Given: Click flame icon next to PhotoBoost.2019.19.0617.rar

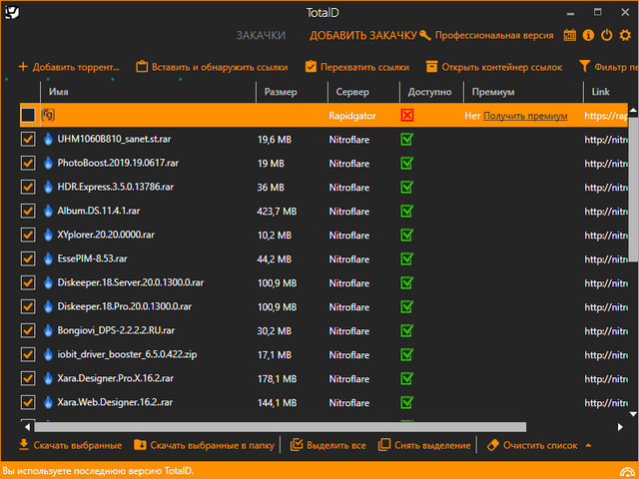Looking at the screenshot, I should (49, 164).
